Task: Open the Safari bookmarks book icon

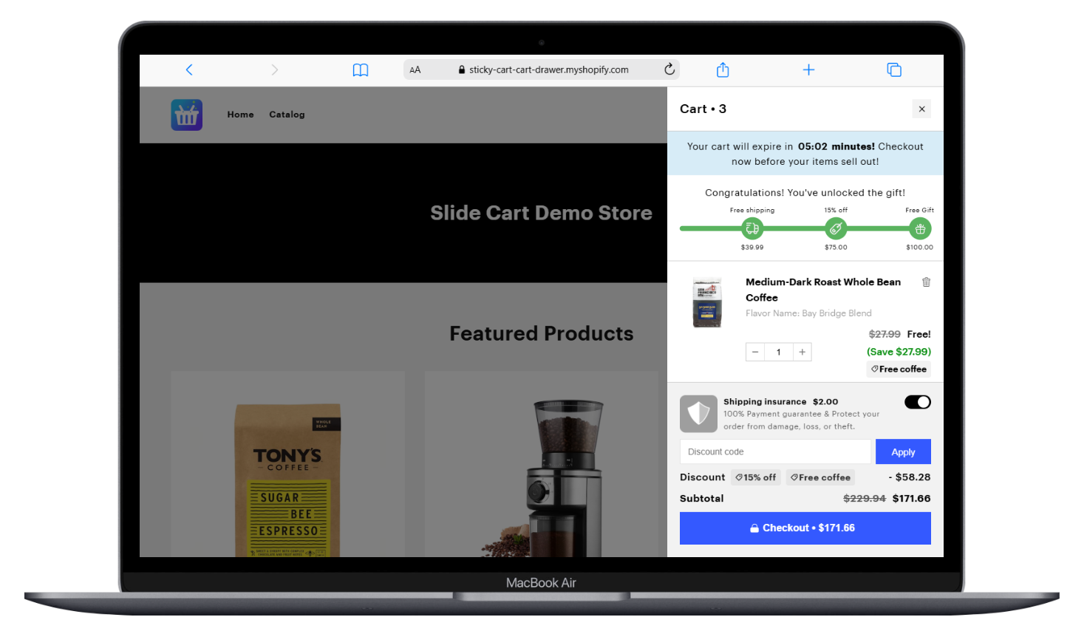Action: coord(361,70)
